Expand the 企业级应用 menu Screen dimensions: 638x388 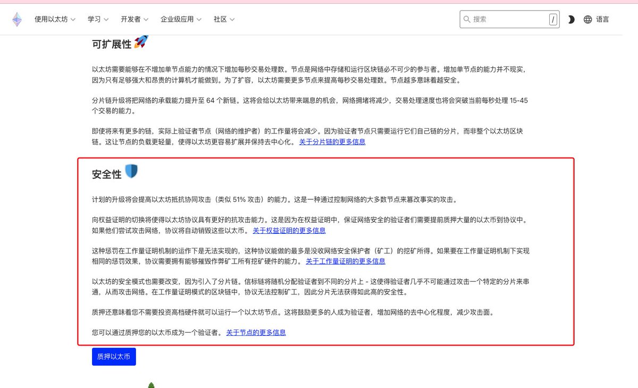tap(181, 19)
